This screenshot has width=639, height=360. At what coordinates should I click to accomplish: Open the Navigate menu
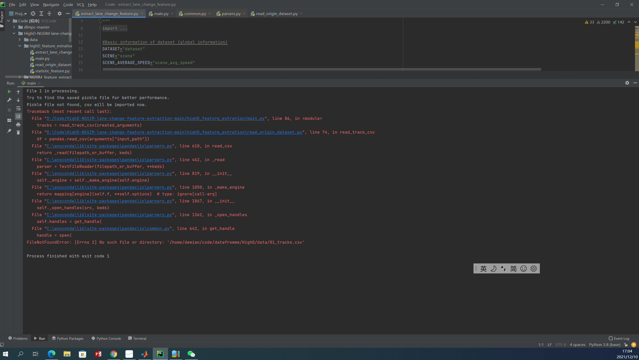51,5
